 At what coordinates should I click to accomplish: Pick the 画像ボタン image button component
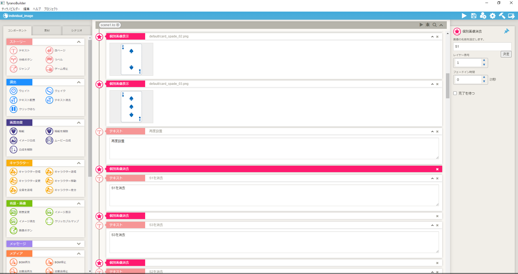click(21, 230)
